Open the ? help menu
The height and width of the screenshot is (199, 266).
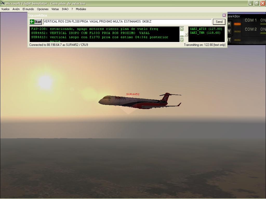72,9
